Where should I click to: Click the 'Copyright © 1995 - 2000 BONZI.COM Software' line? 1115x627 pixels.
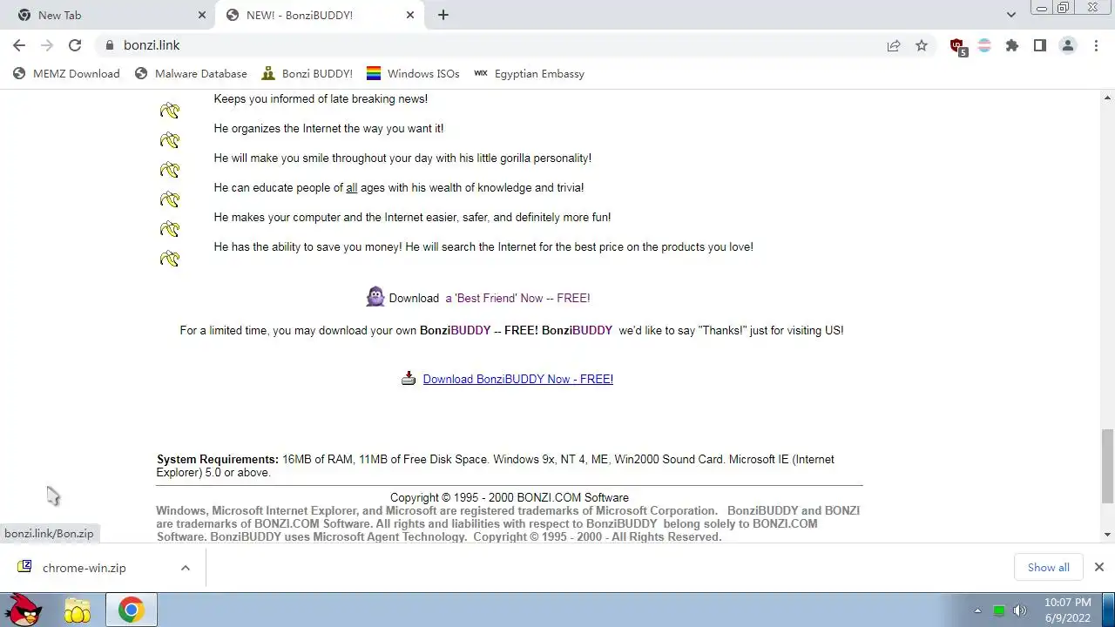pos(510,497)
